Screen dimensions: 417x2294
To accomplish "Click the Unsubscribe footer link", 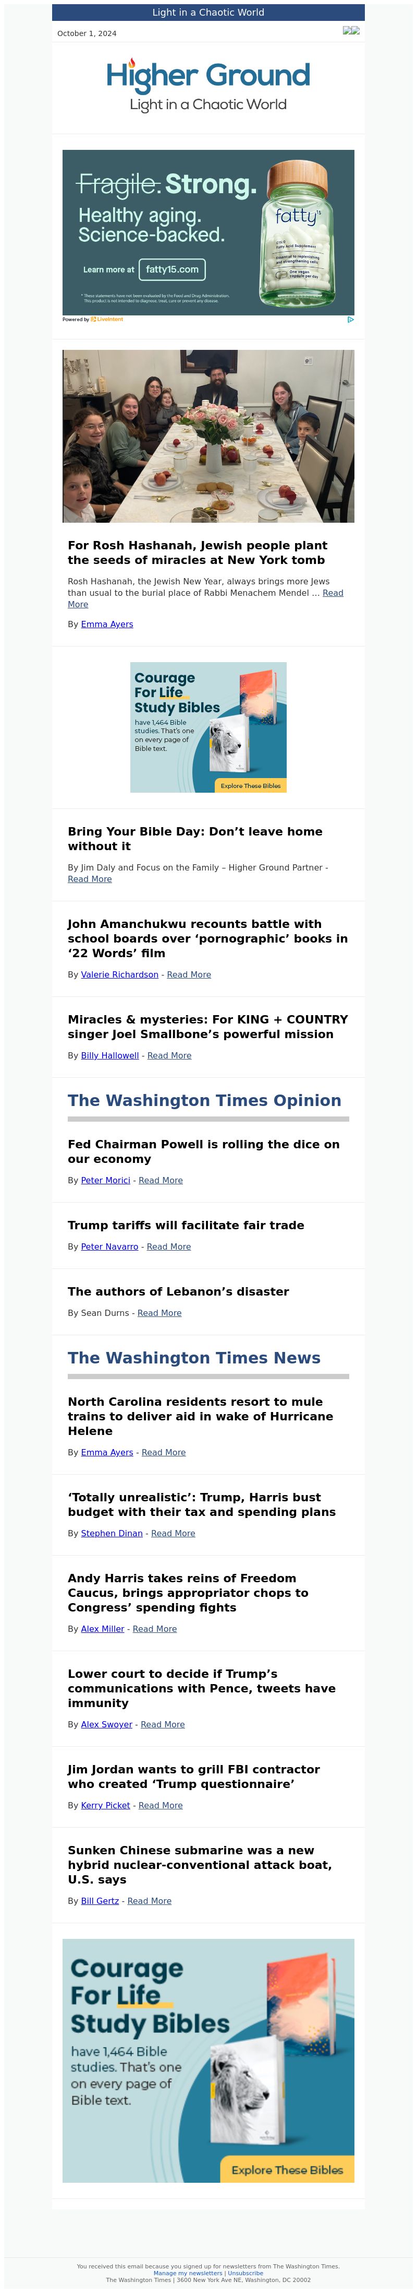I will pyautogui.click(x=246, y=2273).
